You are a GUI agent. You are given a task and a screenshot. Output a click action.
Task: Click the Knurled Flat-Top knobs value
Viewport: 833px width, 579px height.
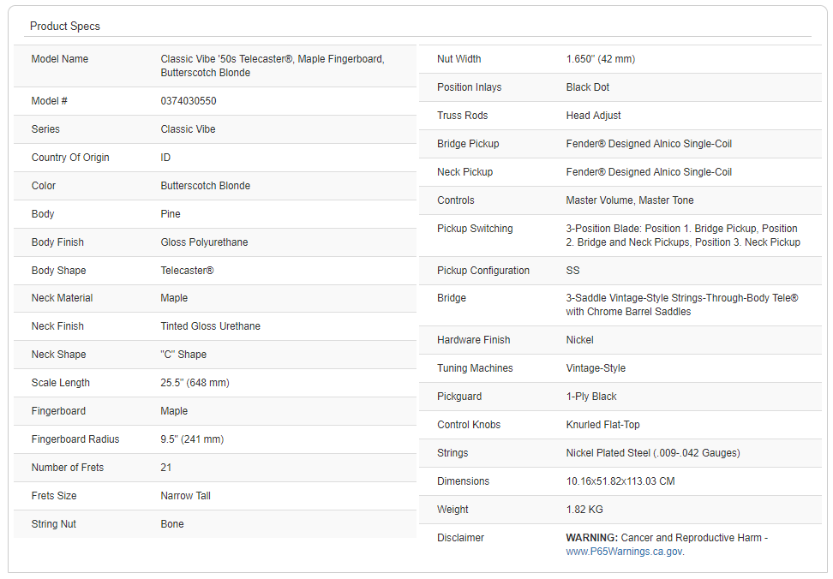click(603, 425)
